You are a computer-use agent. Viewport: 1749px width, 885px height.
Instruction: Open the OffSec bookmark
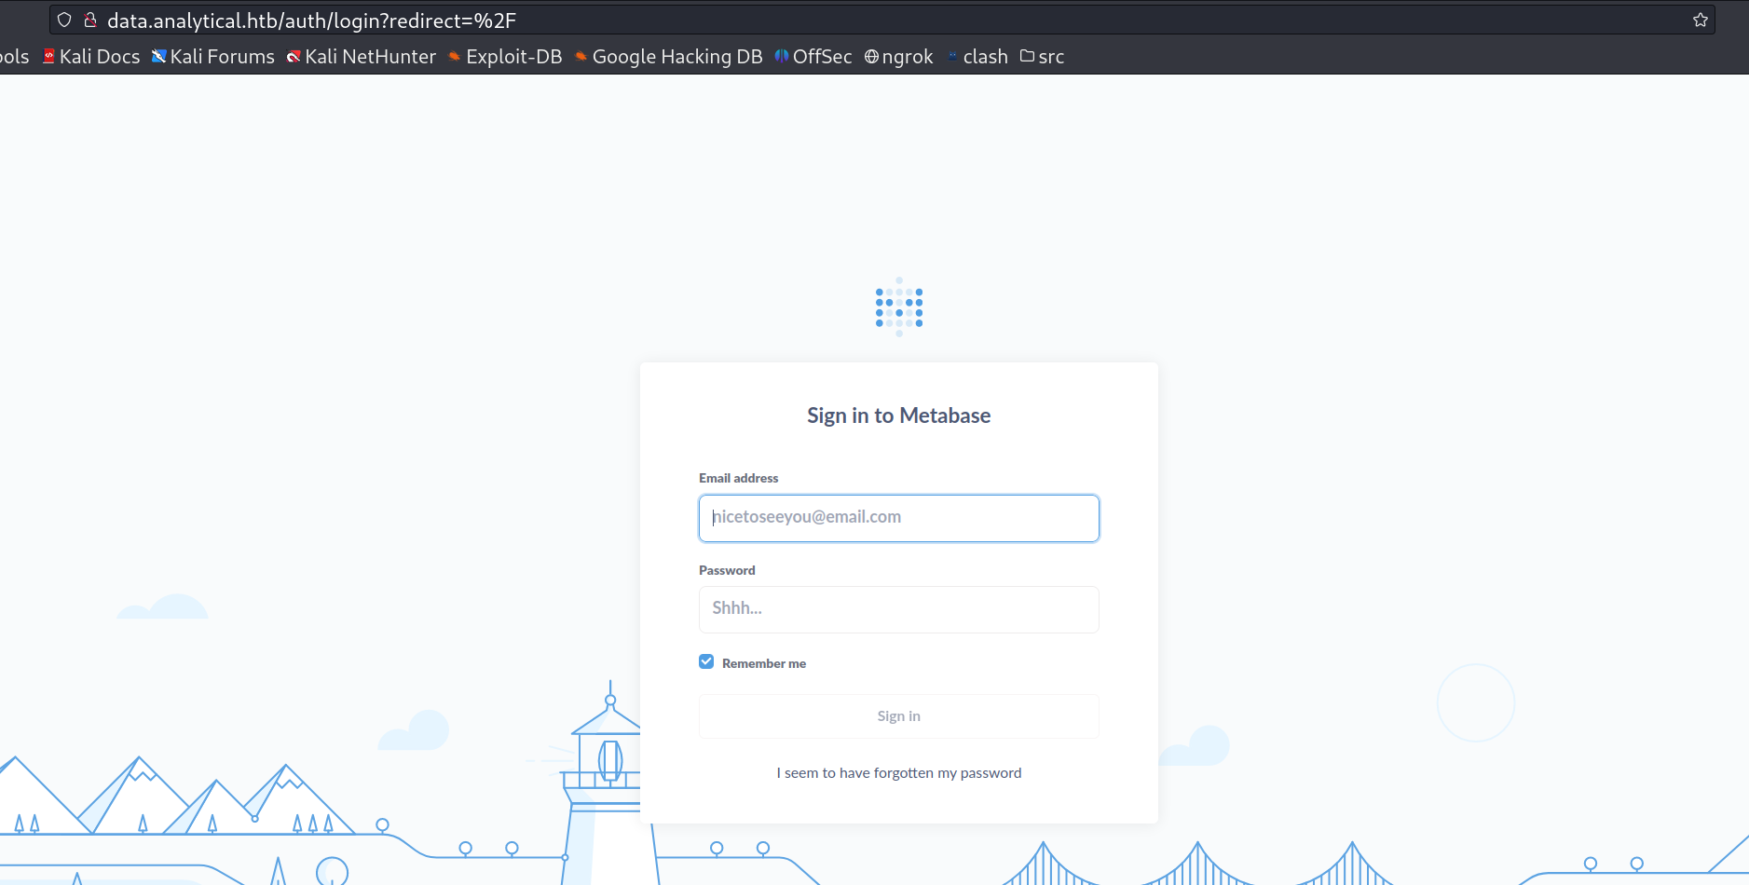pyautogui.click(x=813, y=57)
